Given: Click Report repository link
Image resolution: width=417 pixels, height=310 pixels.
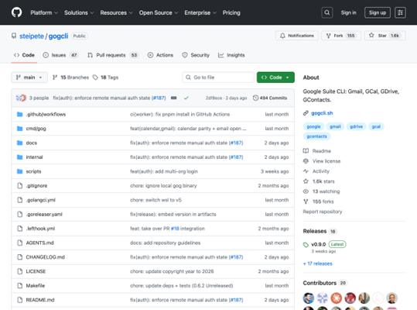Looking at the screenshot, I should [x=323, y=212].
